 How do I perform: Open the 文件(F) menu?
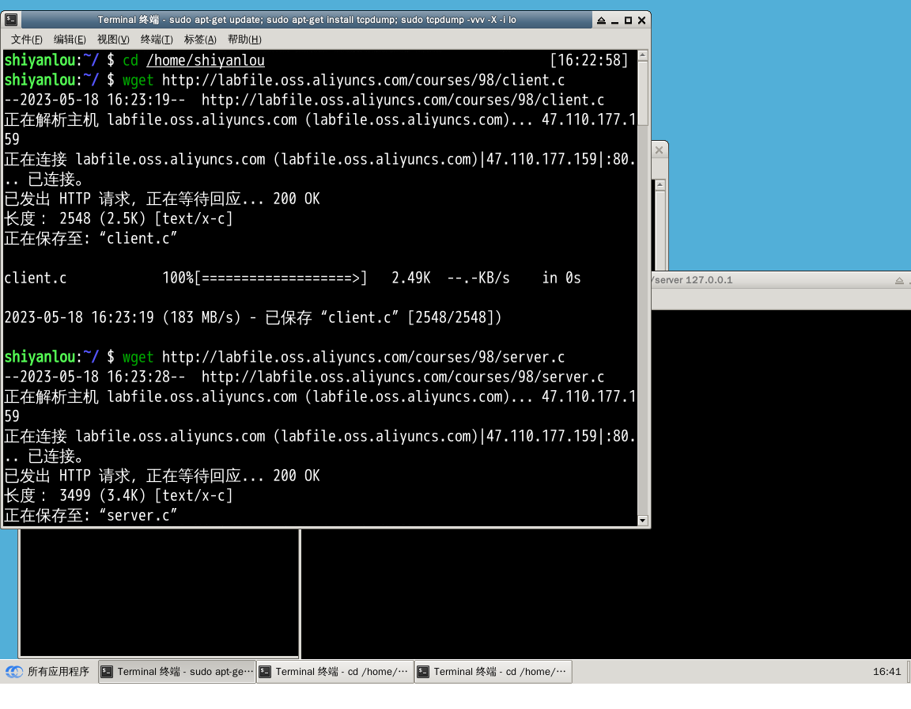click(27, 40)
